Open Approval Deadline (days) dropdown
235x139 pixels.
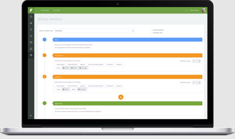click(x=197, y=82)
